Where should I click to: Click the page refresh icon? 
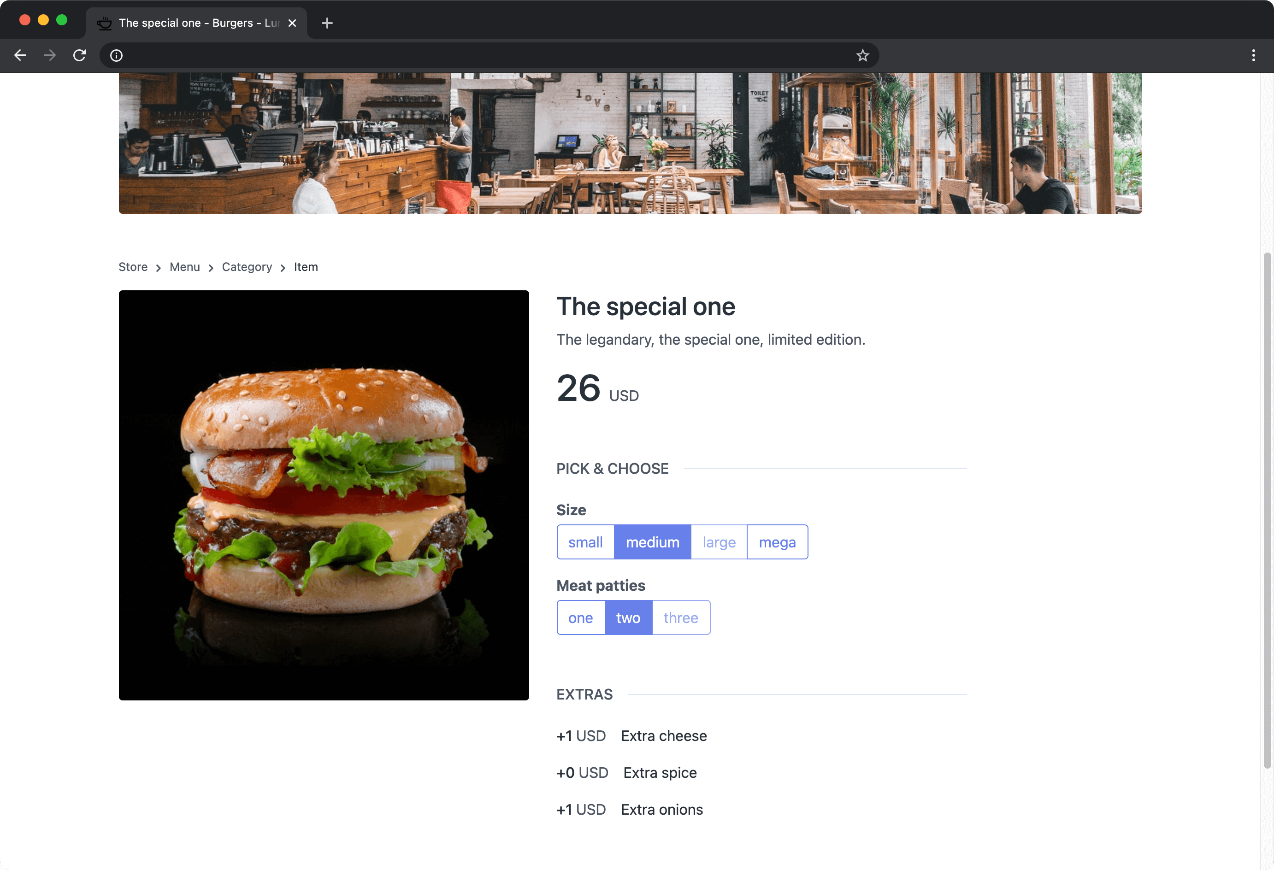click(80, 55)
